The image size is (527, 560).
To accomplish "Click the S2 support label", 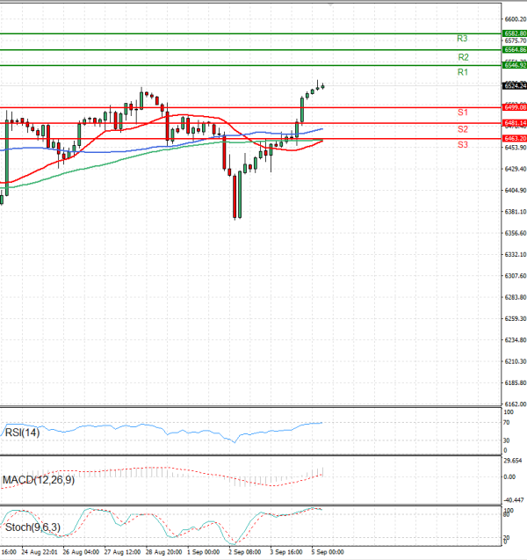I will [x=462, y=128].
